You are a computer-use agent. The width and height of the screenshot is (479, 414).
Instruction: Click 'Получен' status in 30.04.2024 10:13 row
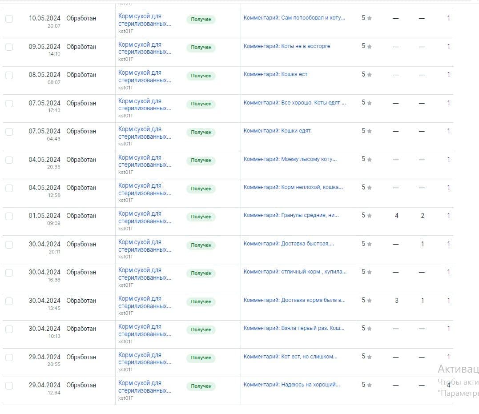[x=201, y=330]
